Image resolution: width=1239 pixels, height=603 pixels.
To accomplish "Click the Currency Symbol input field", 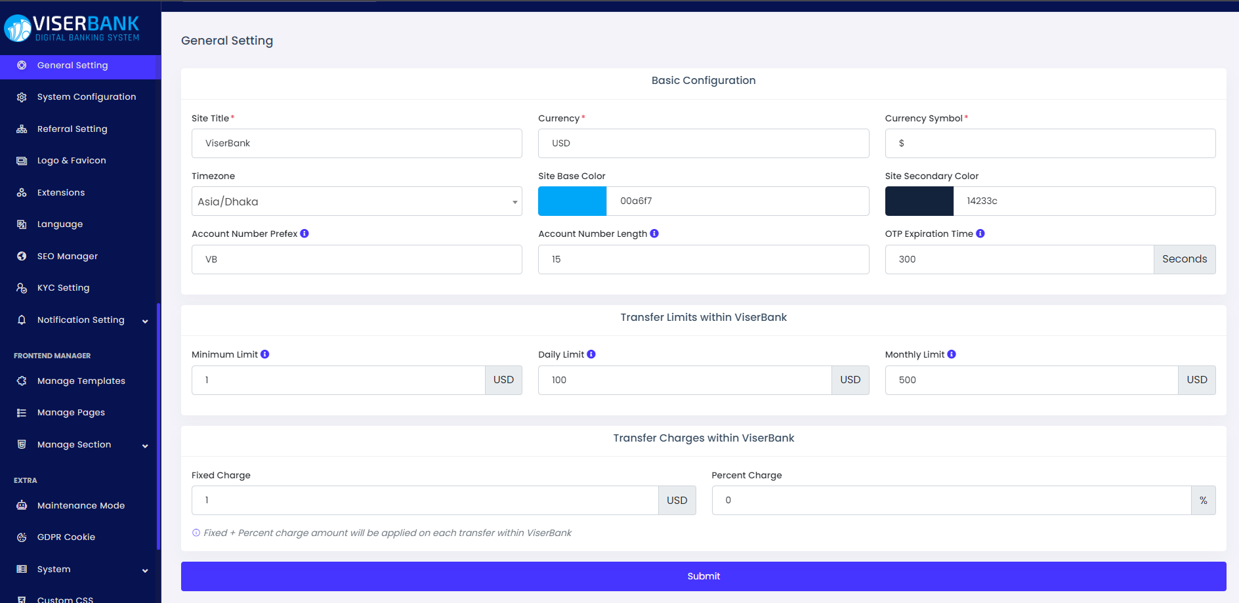I will click(1050, 143).
